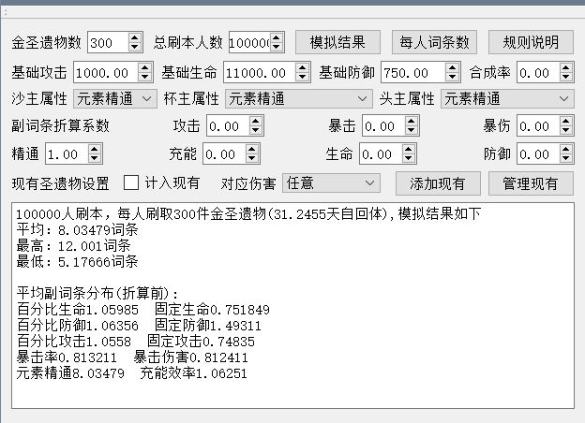Image resolution: width=585 pixels, height=423 pixels.
Task: Decrease 总刷本人数 with down arrow
Action: point(276,47)
